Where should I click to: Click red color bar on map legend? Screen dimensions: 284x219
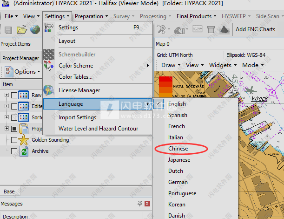(165, 79)
